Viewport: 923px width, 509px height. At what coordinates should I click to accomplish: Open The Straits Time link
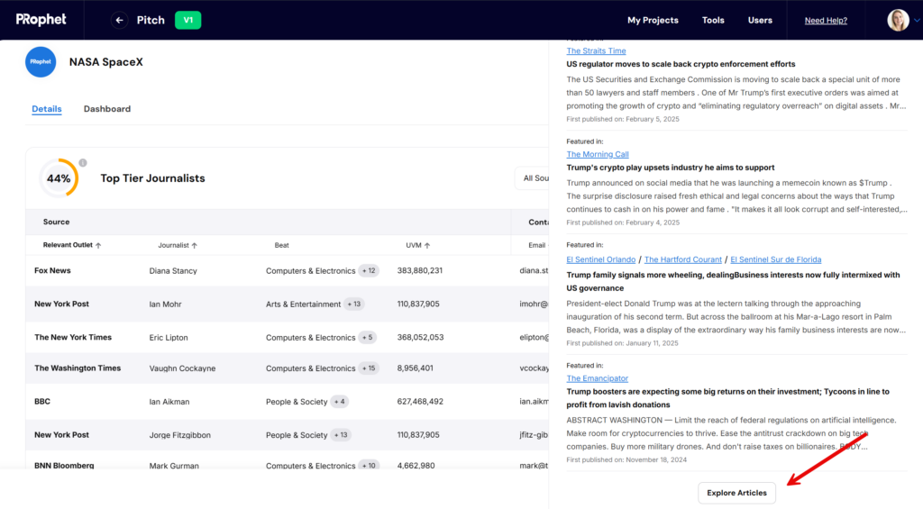[x=596, y=51]
